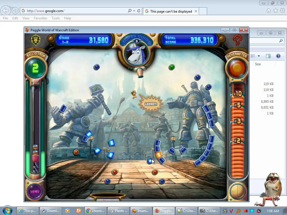The image size is (287, 215).
Task: Switch to Internet Explorer taskbar item 'This p...'
Action: click(28, 211)
